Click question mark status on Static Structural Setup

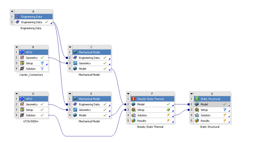[x=224, y=110]
